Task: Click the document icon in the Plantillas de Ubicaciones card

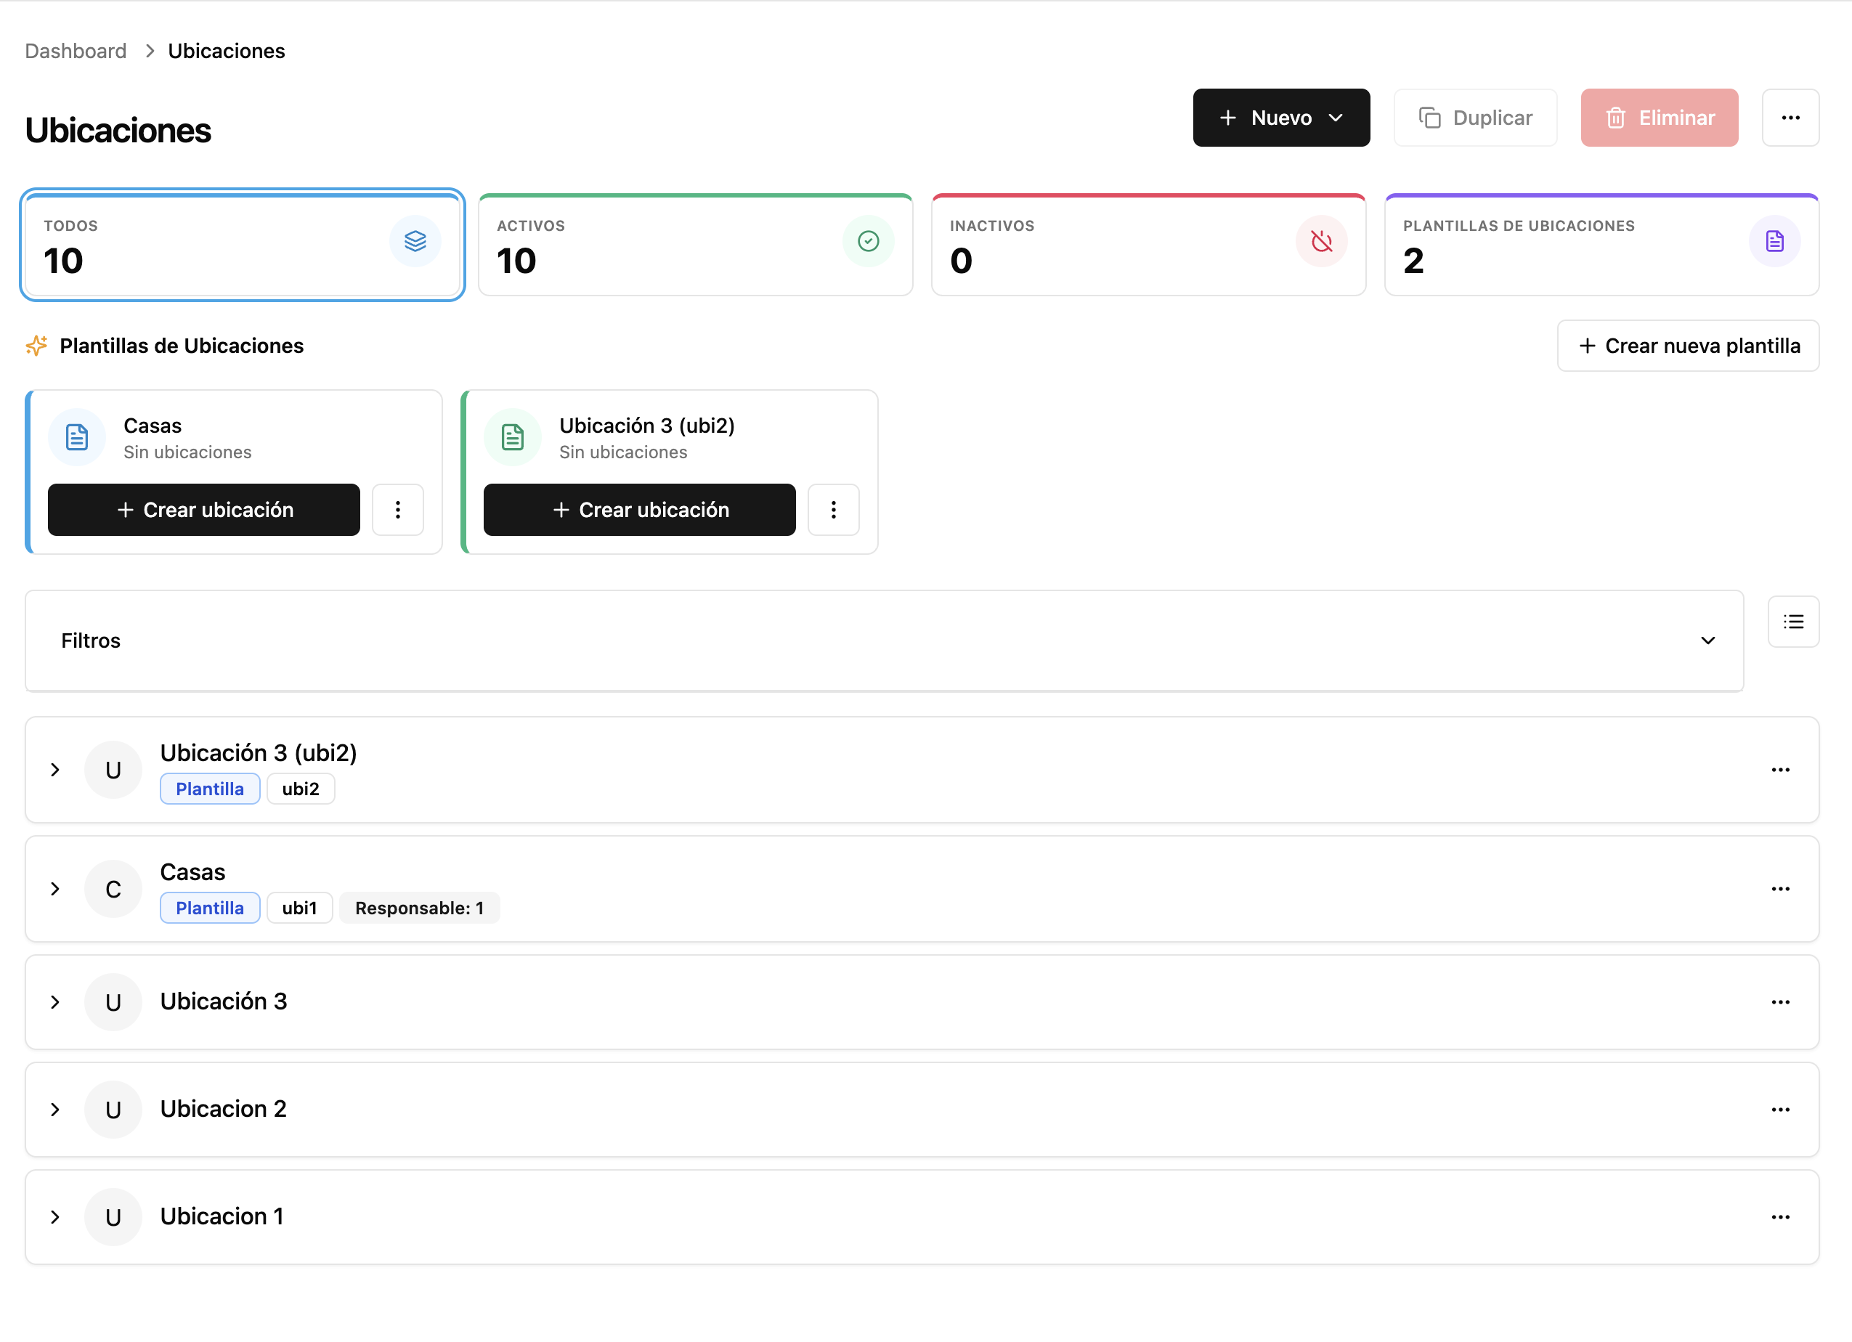Action: coord(1774,241)
